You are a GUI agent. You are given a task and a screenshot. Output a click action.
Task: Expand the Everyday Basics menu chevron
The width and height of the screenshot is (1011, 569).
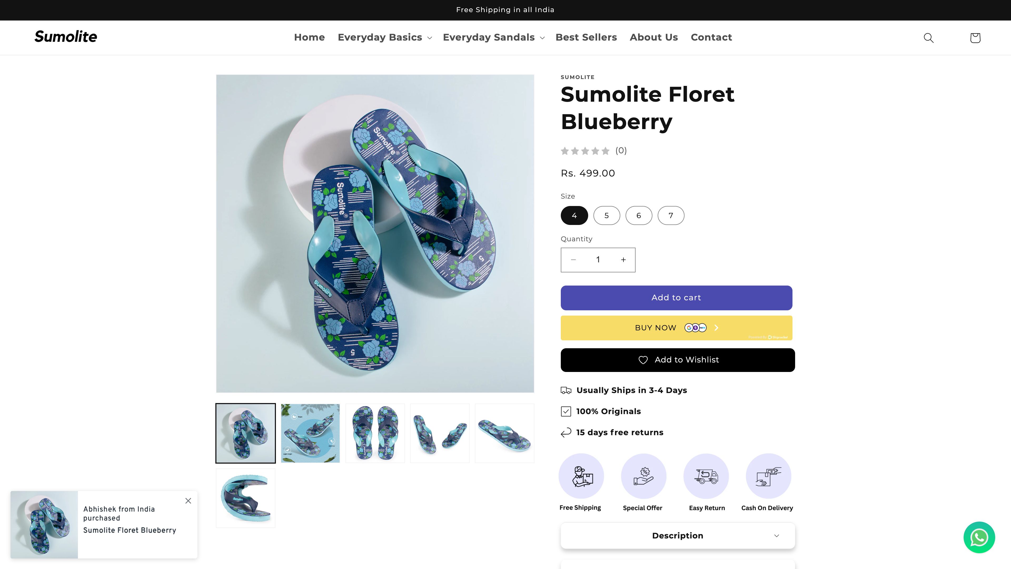coord(429,38)
